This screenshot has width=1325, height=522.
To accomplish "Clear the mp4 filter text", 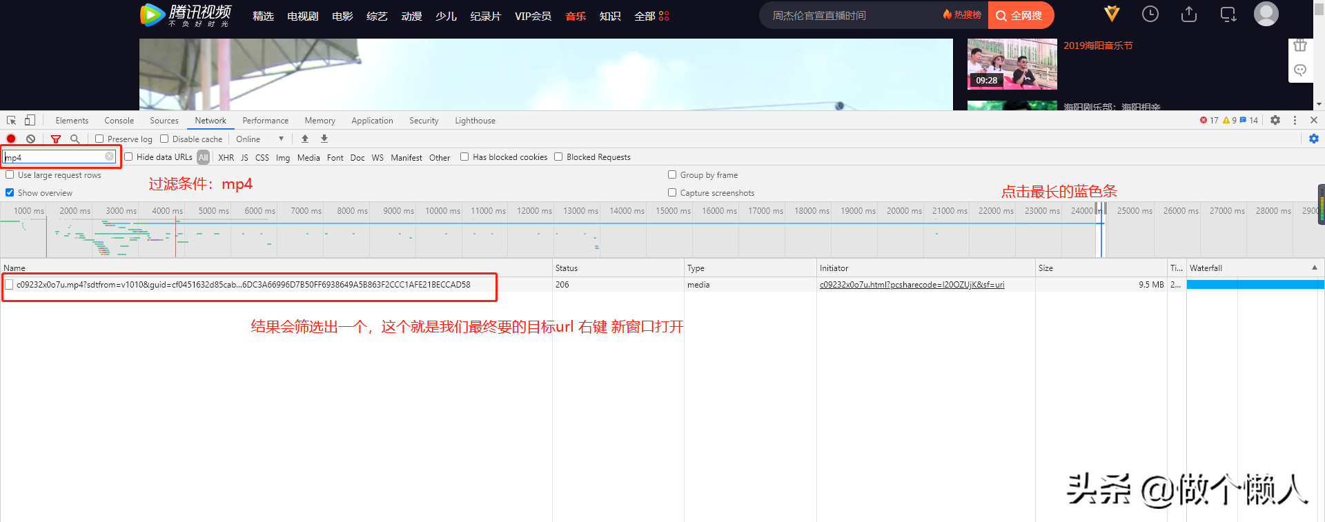I will (x=109, y=157).
